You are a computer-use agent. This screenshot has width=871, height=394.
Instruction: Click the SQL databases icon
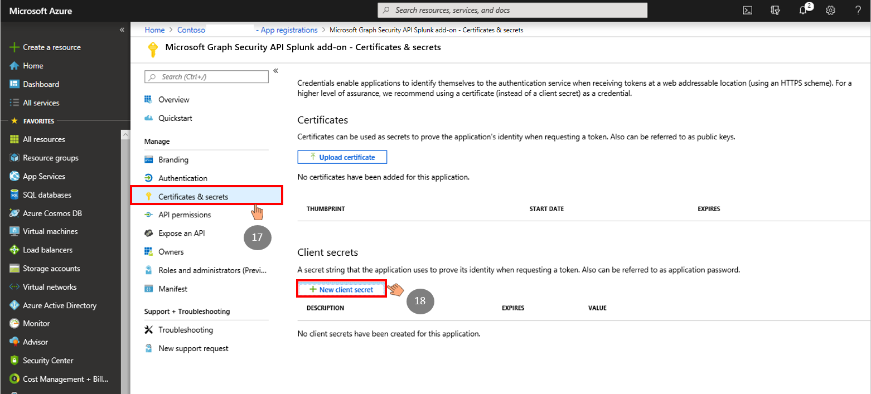coord(14,195)
